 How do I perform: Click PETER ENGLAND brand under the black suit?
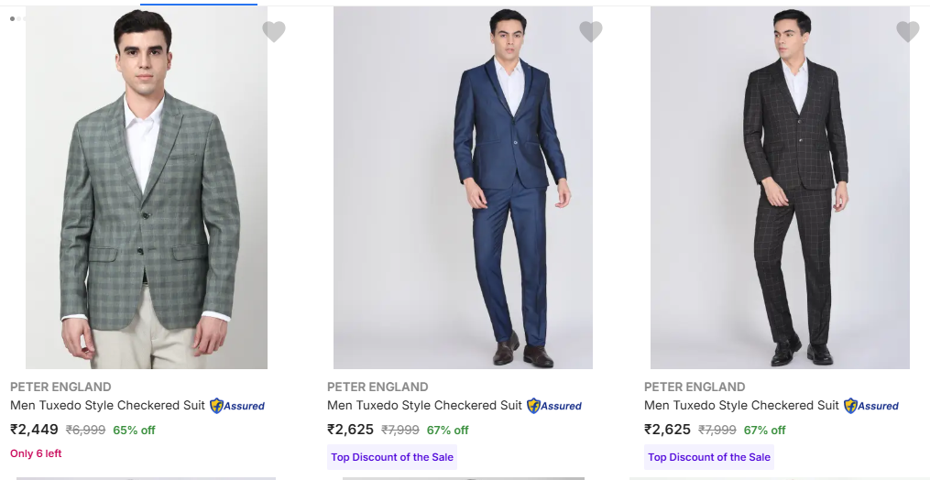pyautogui.click(x=695, y=387)
